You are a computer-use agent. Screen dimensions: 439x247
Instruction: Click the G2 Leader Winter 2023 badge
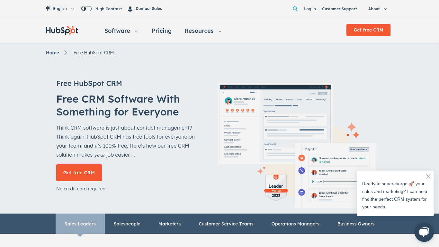[276, 188]
